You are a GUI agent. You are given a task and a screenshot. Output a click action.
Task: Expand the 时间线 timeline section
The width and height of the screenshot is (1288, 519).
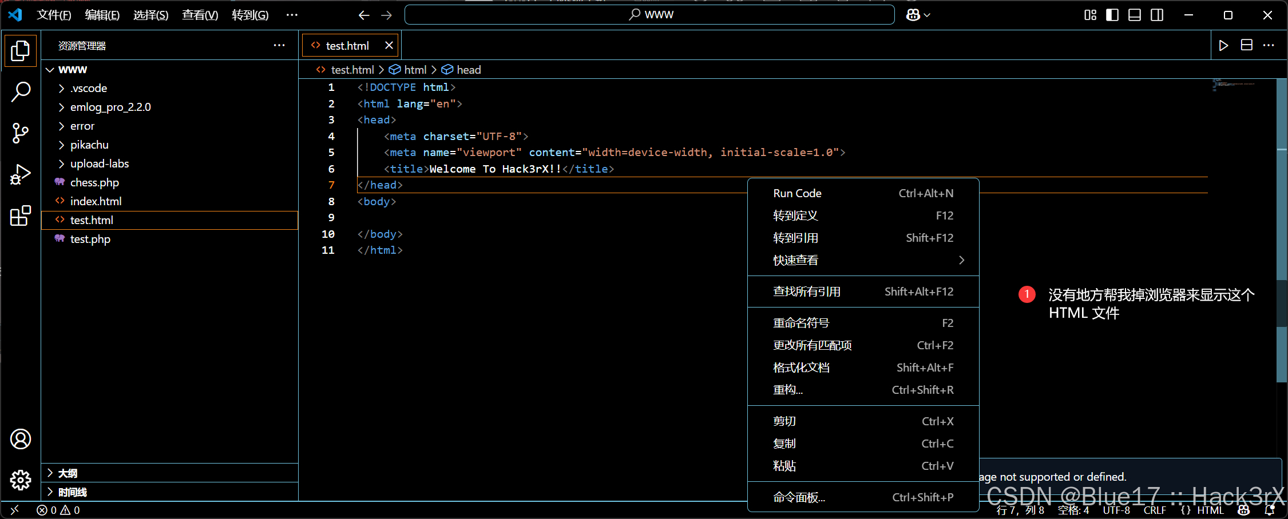170,492
